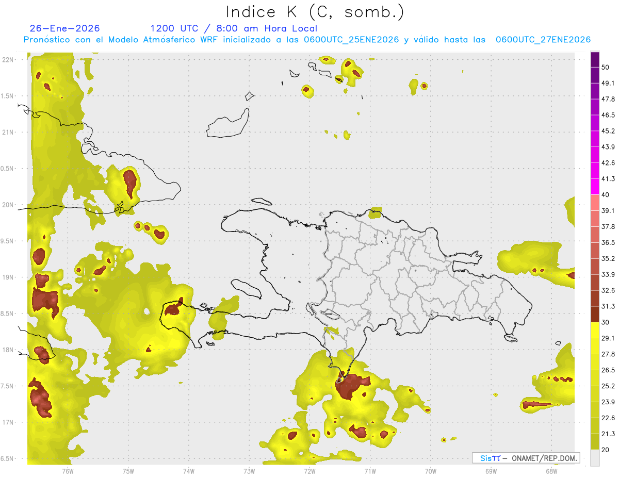This screenshot has width=619, height=478.
Task: Click the legend value "33.9"
Action: point(608,274)
